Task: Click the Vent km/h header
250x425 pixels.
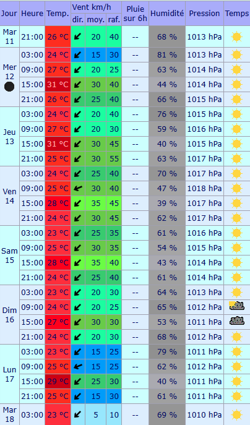Action: 96,7
